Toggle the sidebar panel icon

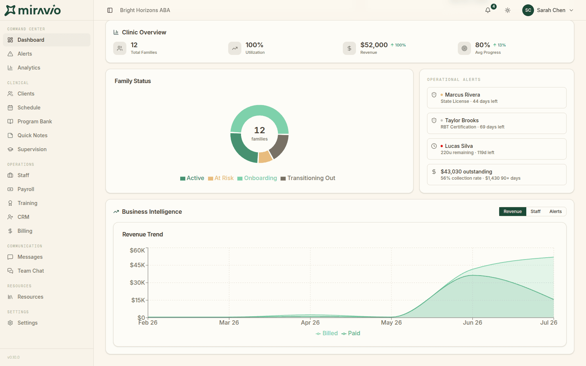[110, 10]
